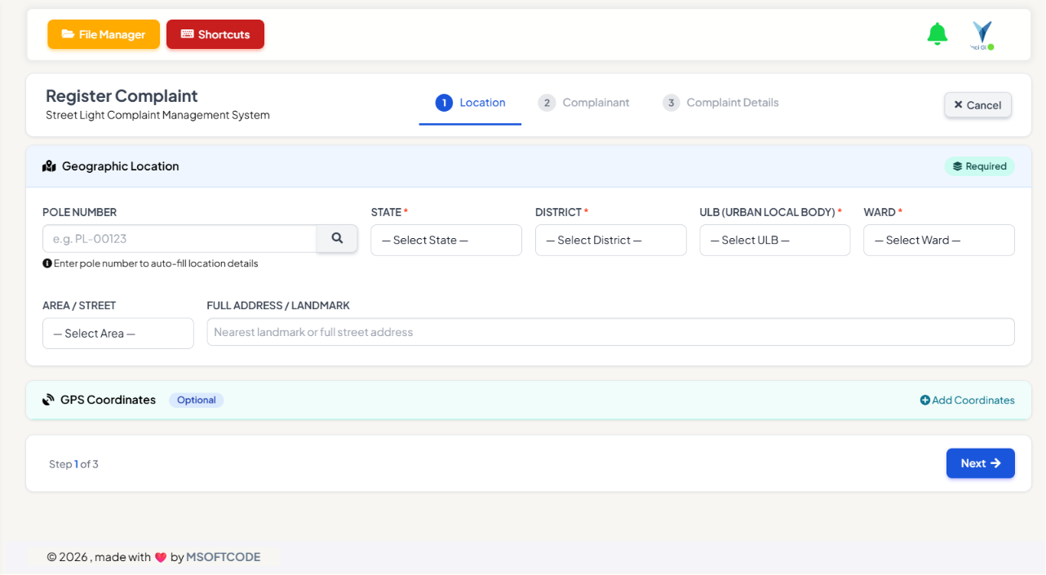Viewport: 1046px width, 575px height.
Task: Select the Location step tab
Action: [x=471, y=103]
